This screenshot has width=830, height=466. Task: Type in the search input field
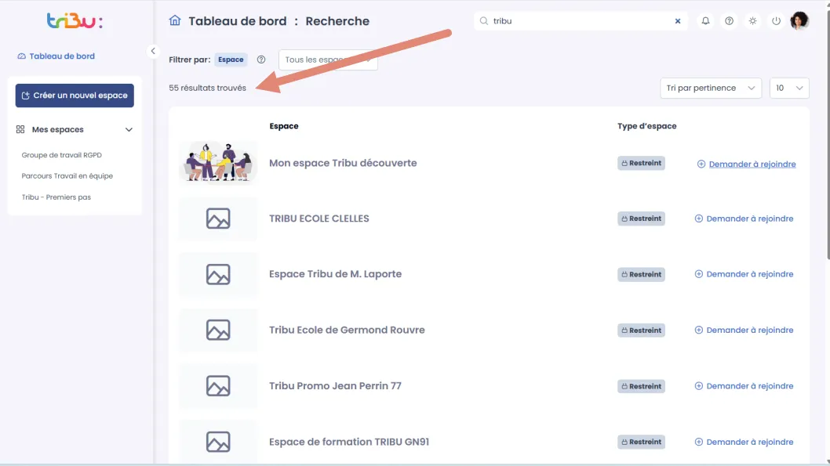(581, 21)
